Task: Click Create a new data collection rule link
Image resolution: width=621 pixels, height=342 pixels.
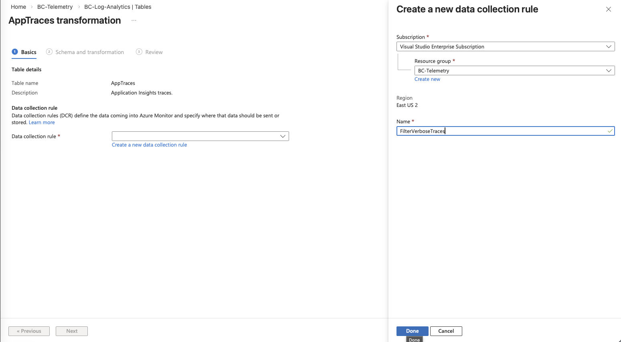Action: pyautogui.click(x=149, y=145)
